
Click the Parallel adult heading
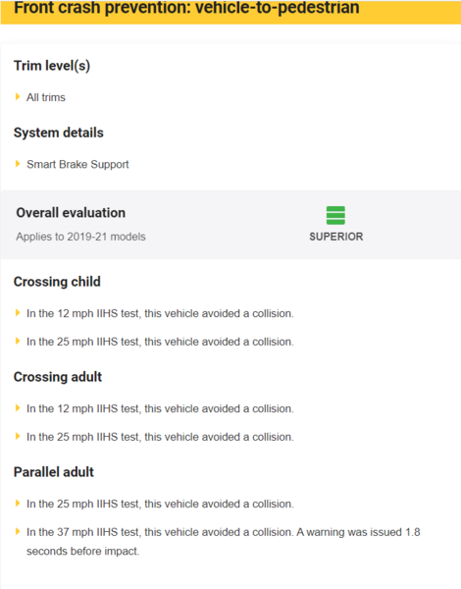pos(54,472)
